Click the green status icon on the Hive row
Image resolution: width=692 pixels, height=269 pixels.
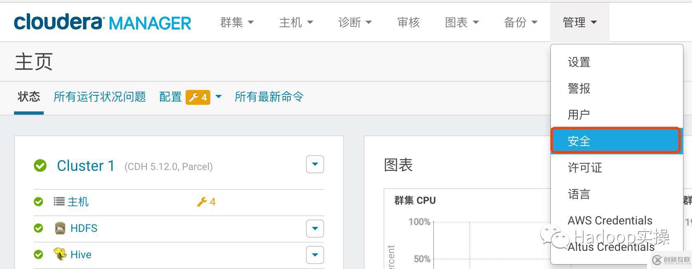coord(38,255)
